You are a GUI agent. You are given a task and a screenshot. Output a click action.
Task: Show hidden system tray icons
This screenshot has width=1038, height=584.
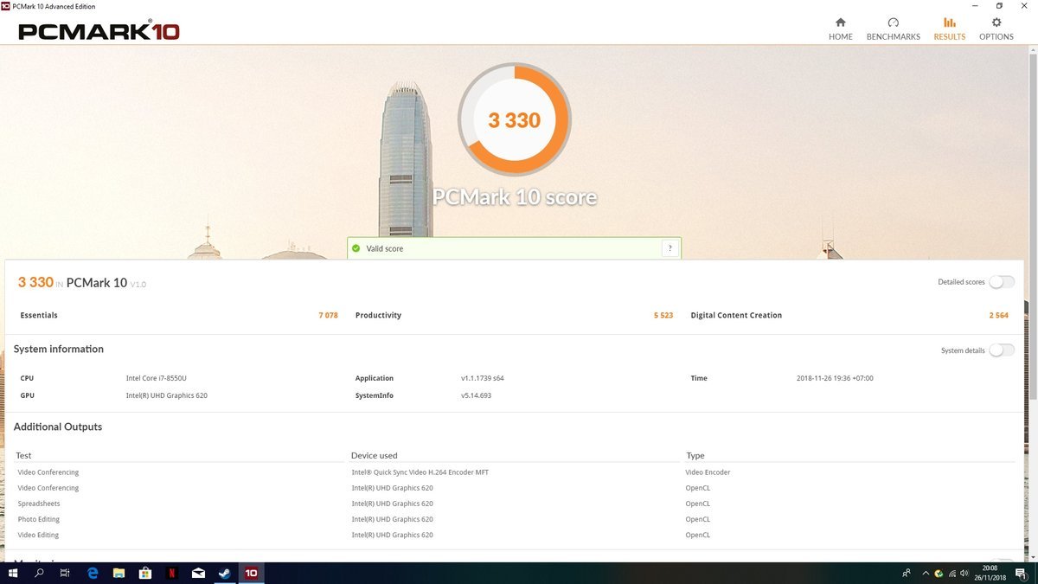[926, 573]
